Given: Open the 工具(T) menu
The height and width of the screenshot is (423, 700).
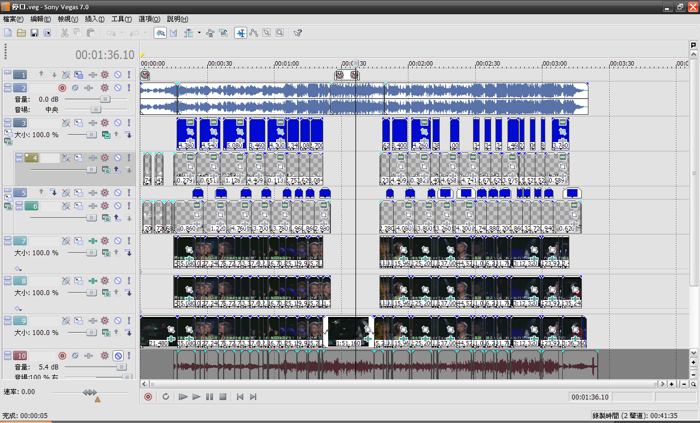Looking at the screenshot, I should pyautogui.click(x=121, y=19).
